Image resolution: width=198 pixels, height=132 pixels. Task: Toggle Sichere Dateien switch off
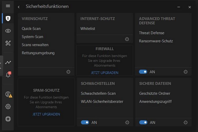pyautogui.click(x=143, y=122)
